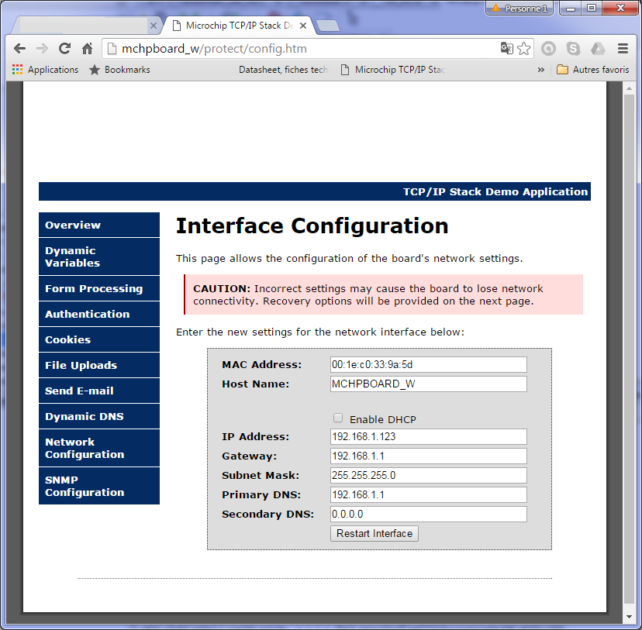Click the address bar URL

point(214,49)
